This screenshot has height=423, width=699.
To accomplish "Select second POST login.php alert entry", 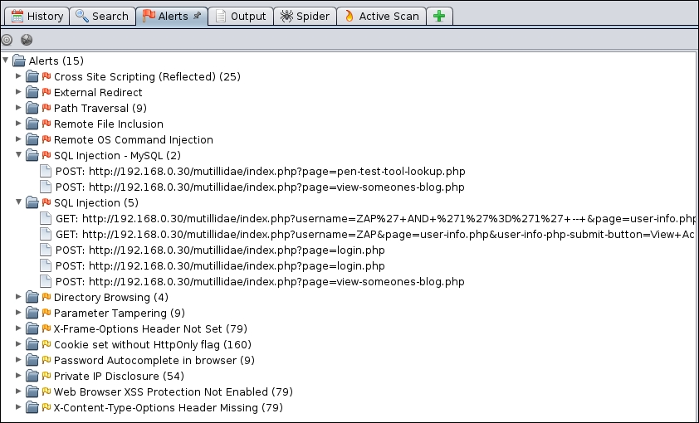I will tap(220, 265).
